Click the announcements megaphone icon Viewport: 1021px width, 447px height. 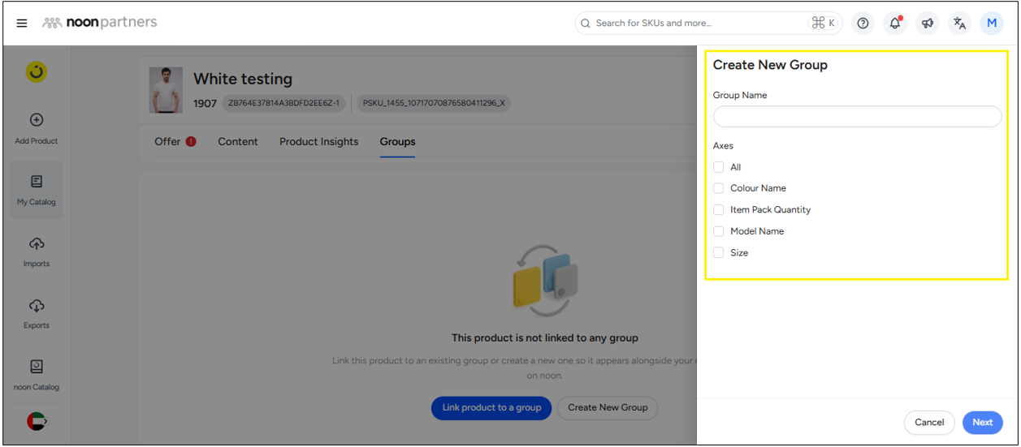click(927, 24)
